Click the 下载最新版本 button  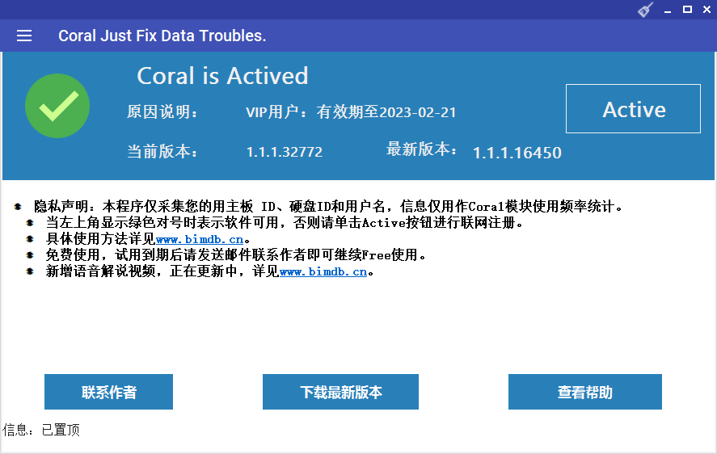point(340,392)
